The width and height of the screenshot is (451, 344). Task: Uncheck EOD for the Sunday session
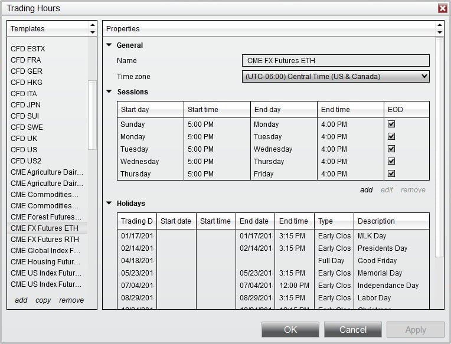click(391, 125)
